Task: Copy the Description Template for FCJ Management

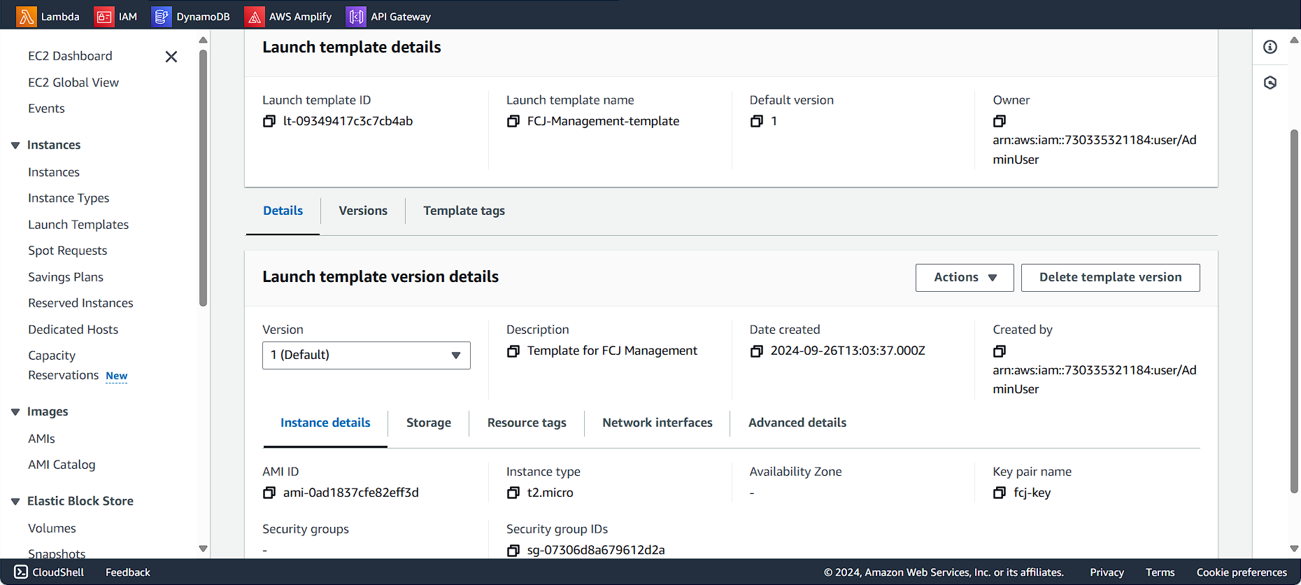Action: pos(513,351)
